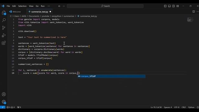Select Documents in the breadcrumb path

point(34,16)
